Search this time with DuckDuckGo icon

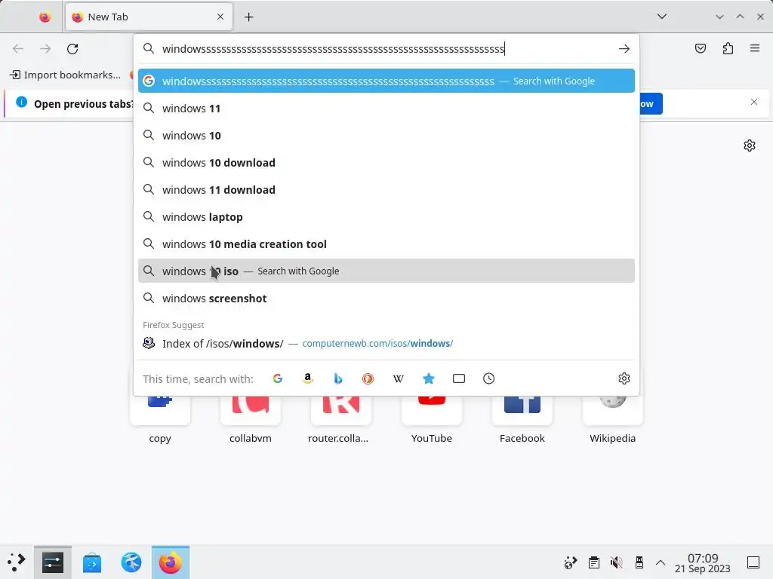pyautogui.click(x=368, y=378)
